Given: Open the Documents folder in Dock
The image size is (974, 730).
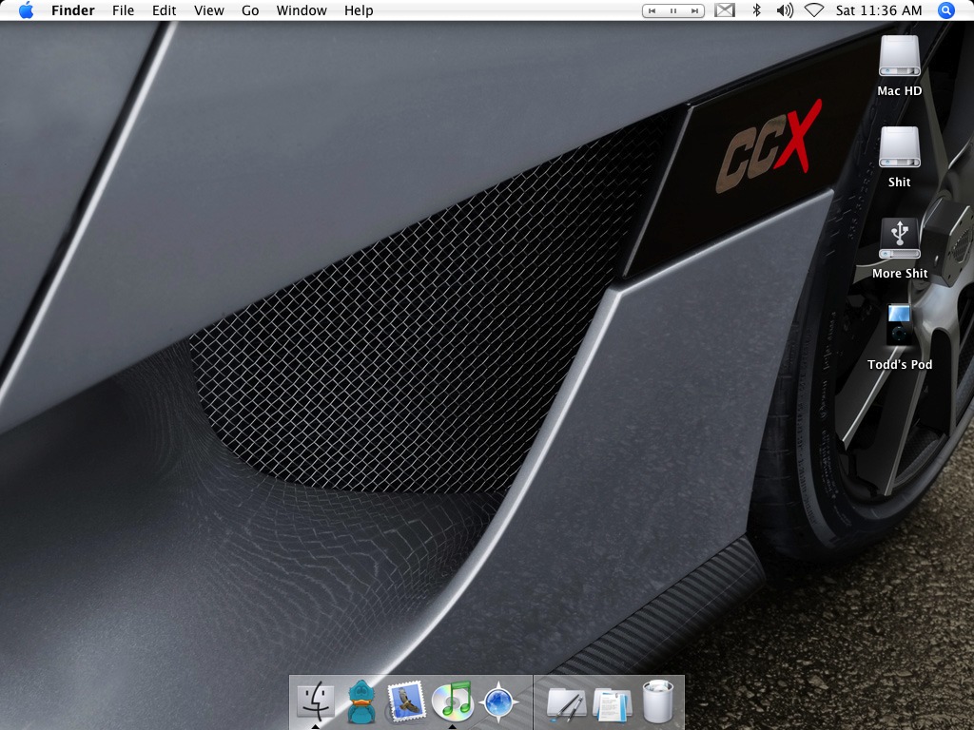Looking at the screenshot, I should pyautogui.click(x=612, y=703).
